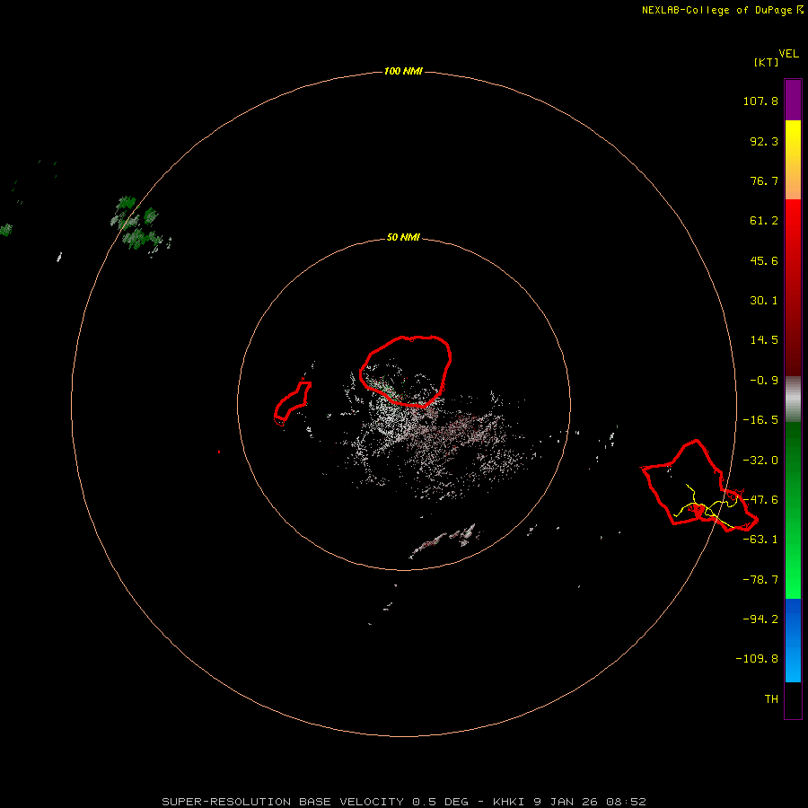Click the [KT] units label

tap(767, 62)
